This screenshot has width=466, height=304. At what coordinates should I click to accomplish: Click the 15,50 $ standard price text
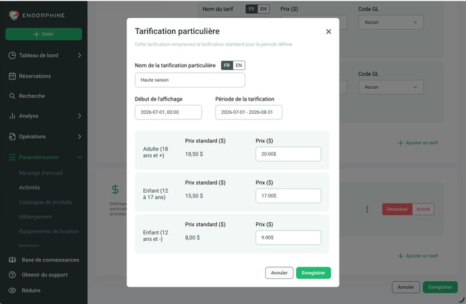[194, 196]
